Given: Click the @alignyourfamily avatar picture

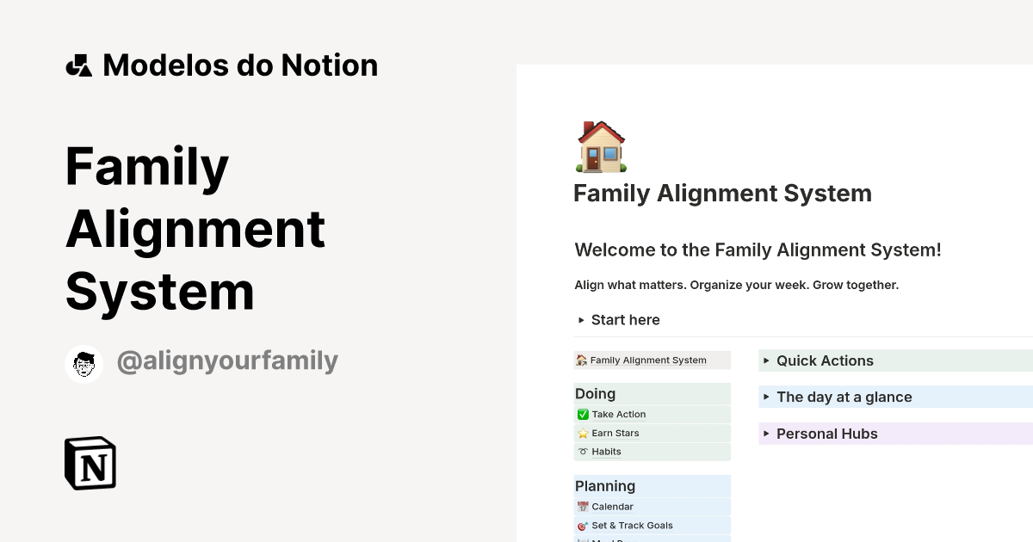Looking at the screenshot, I should tap(84, 362).
